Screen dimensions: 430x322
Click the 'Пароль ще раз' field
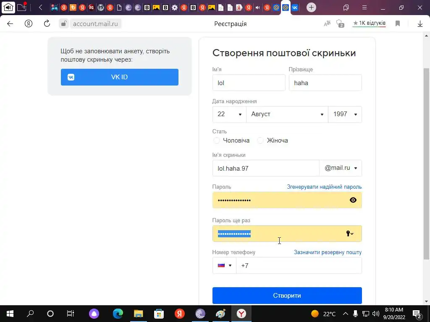tap(287, 234)
